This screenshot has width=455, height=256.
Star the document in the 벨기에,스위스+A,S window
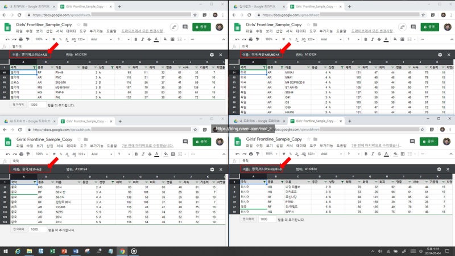pos(78,24)
